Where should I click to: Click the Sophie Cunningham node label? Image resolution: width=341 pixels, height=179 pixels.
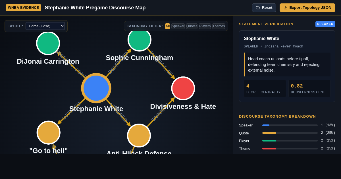point(140,58)
